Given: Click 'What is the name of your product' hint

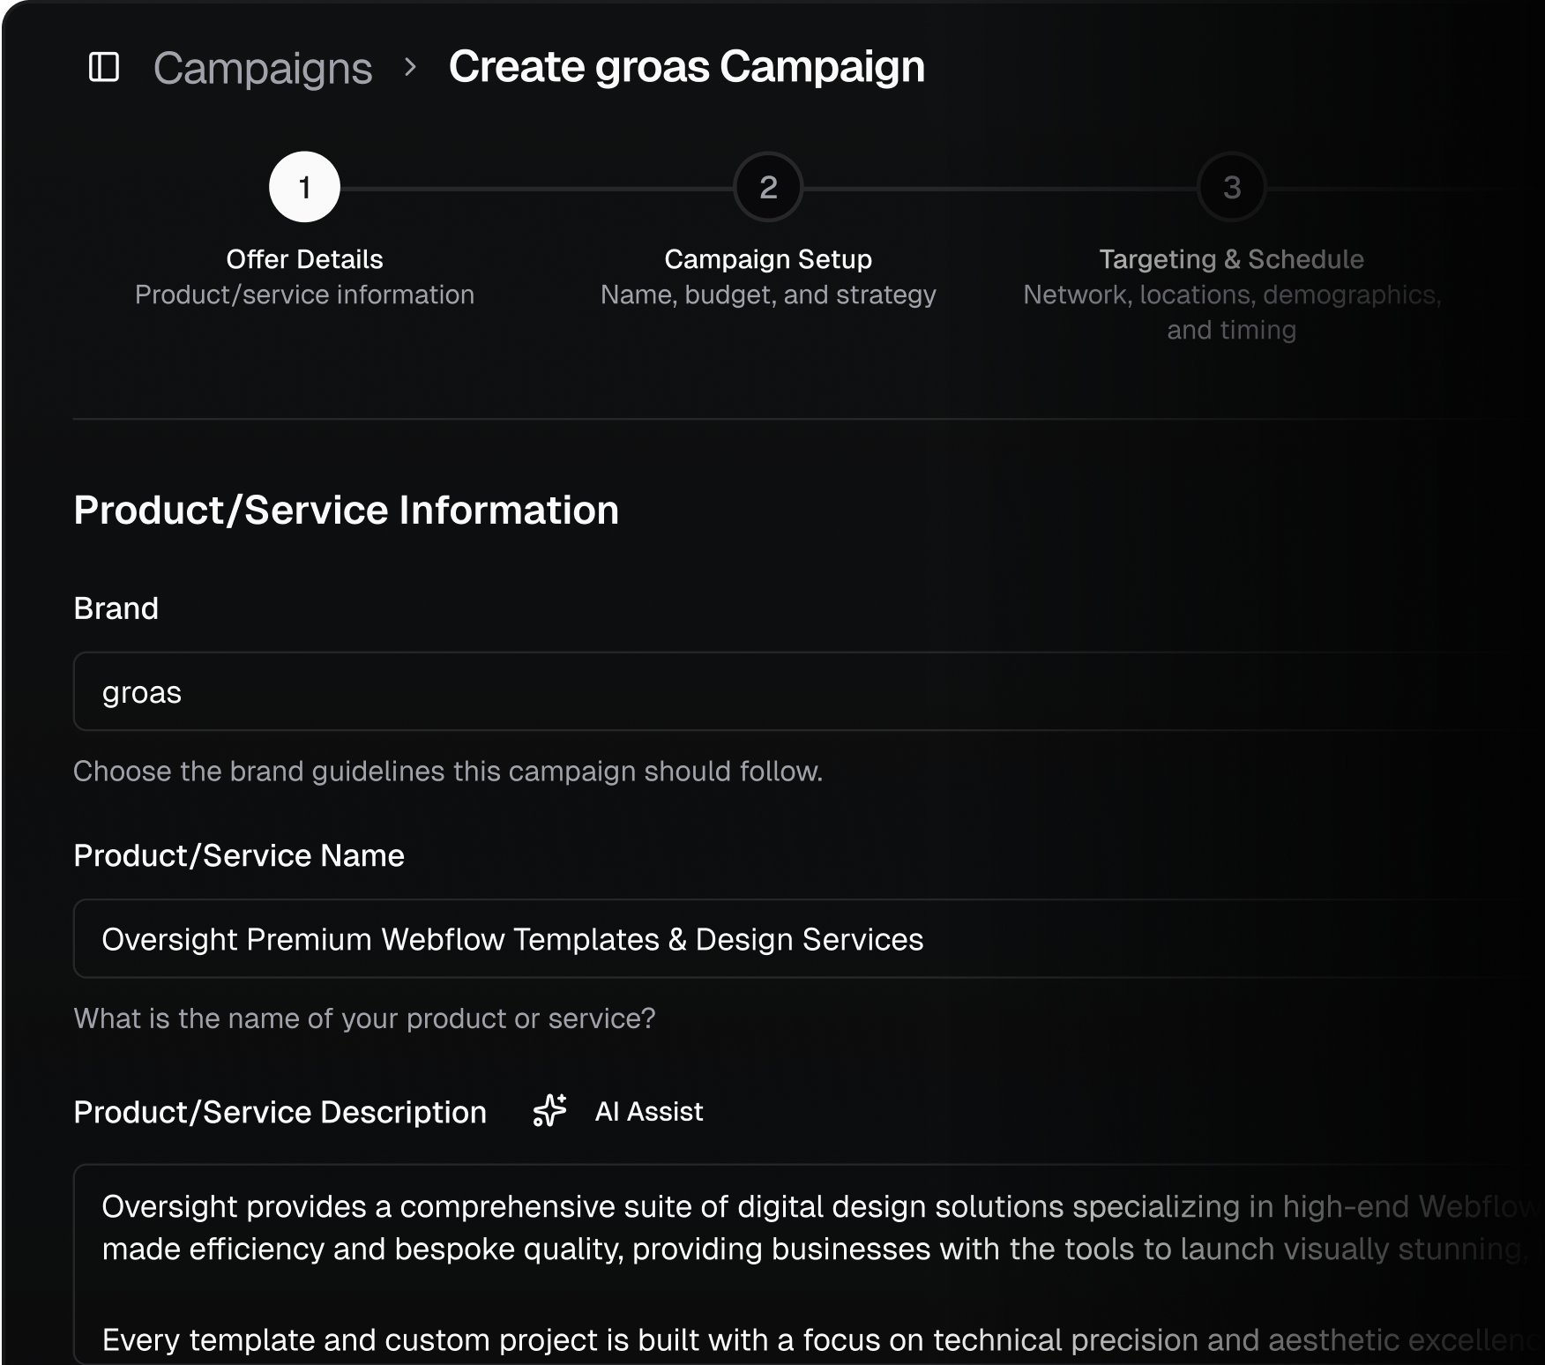Looking at the screenshot, I should coord(364,1018).
